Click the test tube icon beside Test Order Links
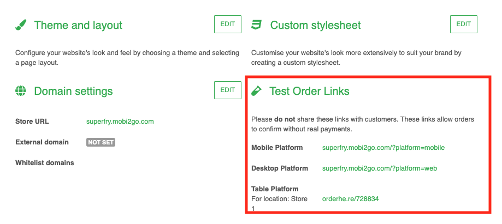Viewport: 502px width, 224px height. (x=256, y=91)
